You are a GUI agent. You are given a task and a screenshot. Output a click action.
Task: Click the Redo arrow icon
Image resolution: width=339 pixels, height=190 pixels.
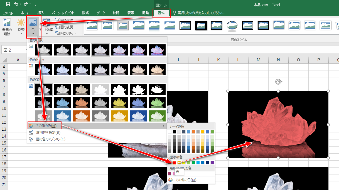click(x=26, y=4)
